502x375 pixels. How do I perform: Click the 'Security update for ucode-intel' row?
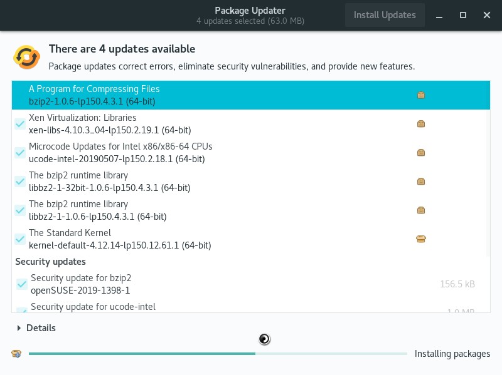(251, 307)
